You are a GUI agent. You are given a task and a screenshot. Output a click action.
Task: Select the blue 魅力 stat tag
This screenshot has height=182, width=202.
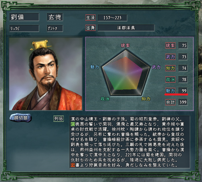point(170,91)
